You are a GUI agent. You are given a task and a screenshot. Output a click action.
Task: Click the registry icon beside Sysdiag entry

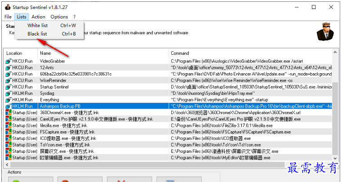coord(8,93)
